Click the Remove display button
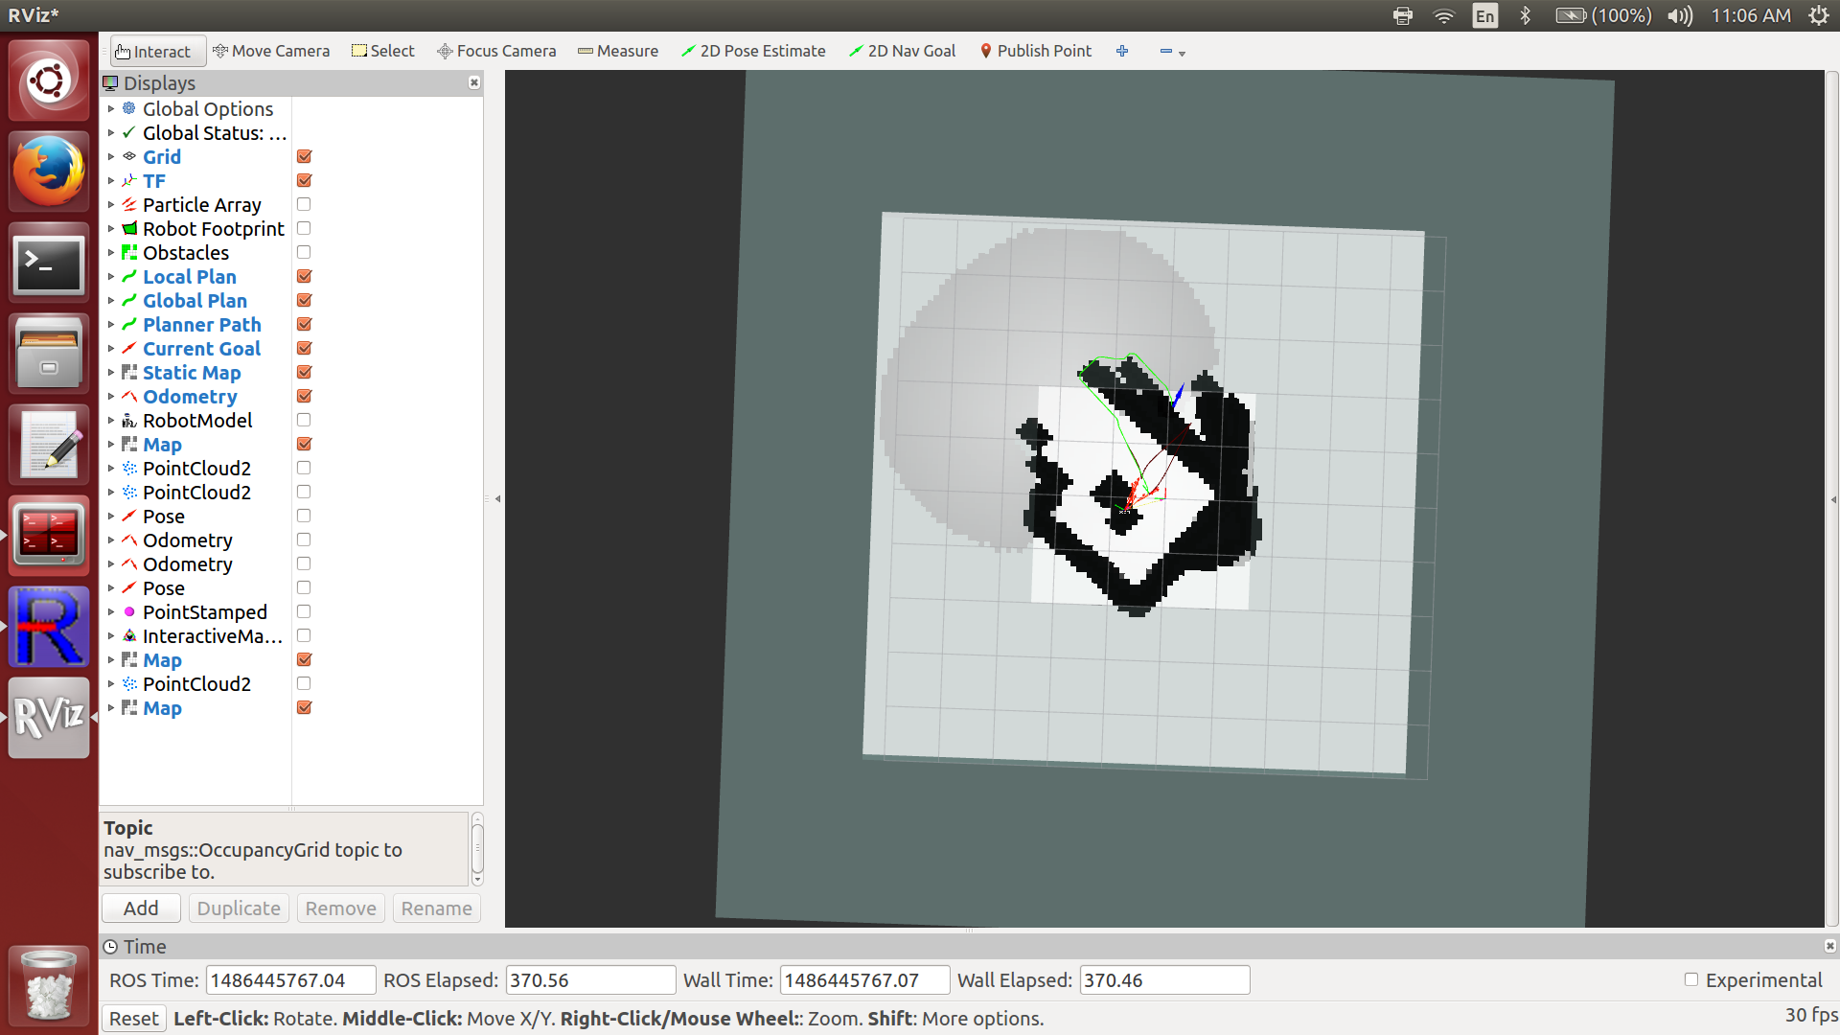This screenshot has height=1035, width=1840. pyautogui.click(x=340, y=908)
